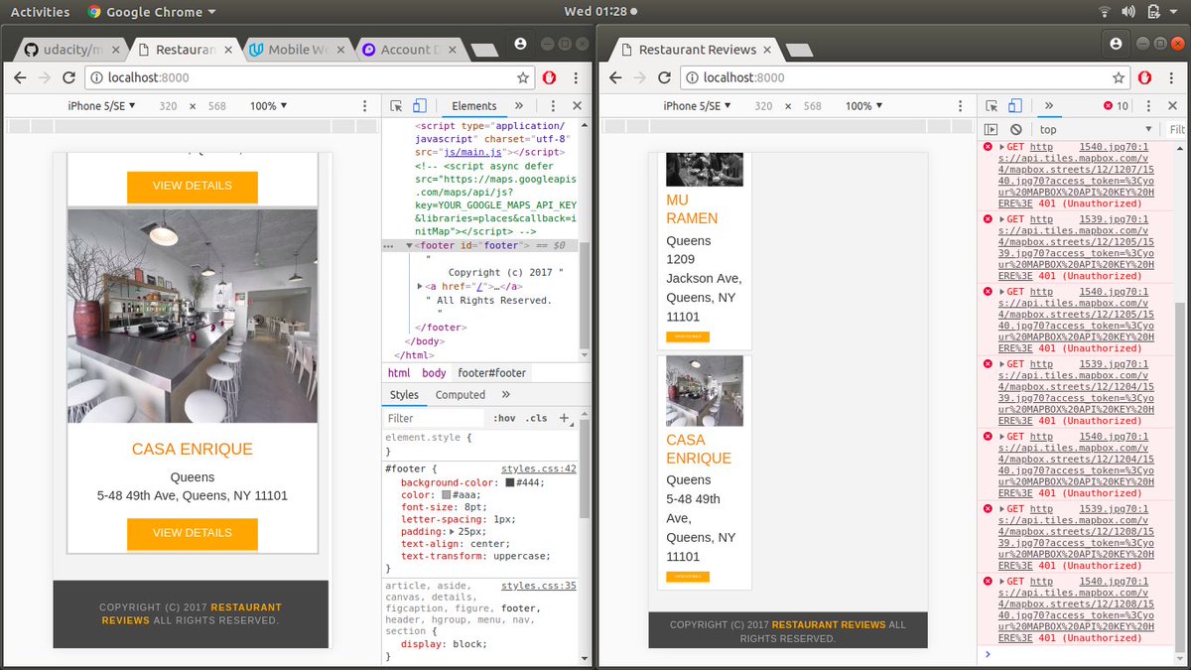Screen dimensions: 1191x670
Task: Open 100% zoom dropdown in right window
Action: (x=863, y=106)
